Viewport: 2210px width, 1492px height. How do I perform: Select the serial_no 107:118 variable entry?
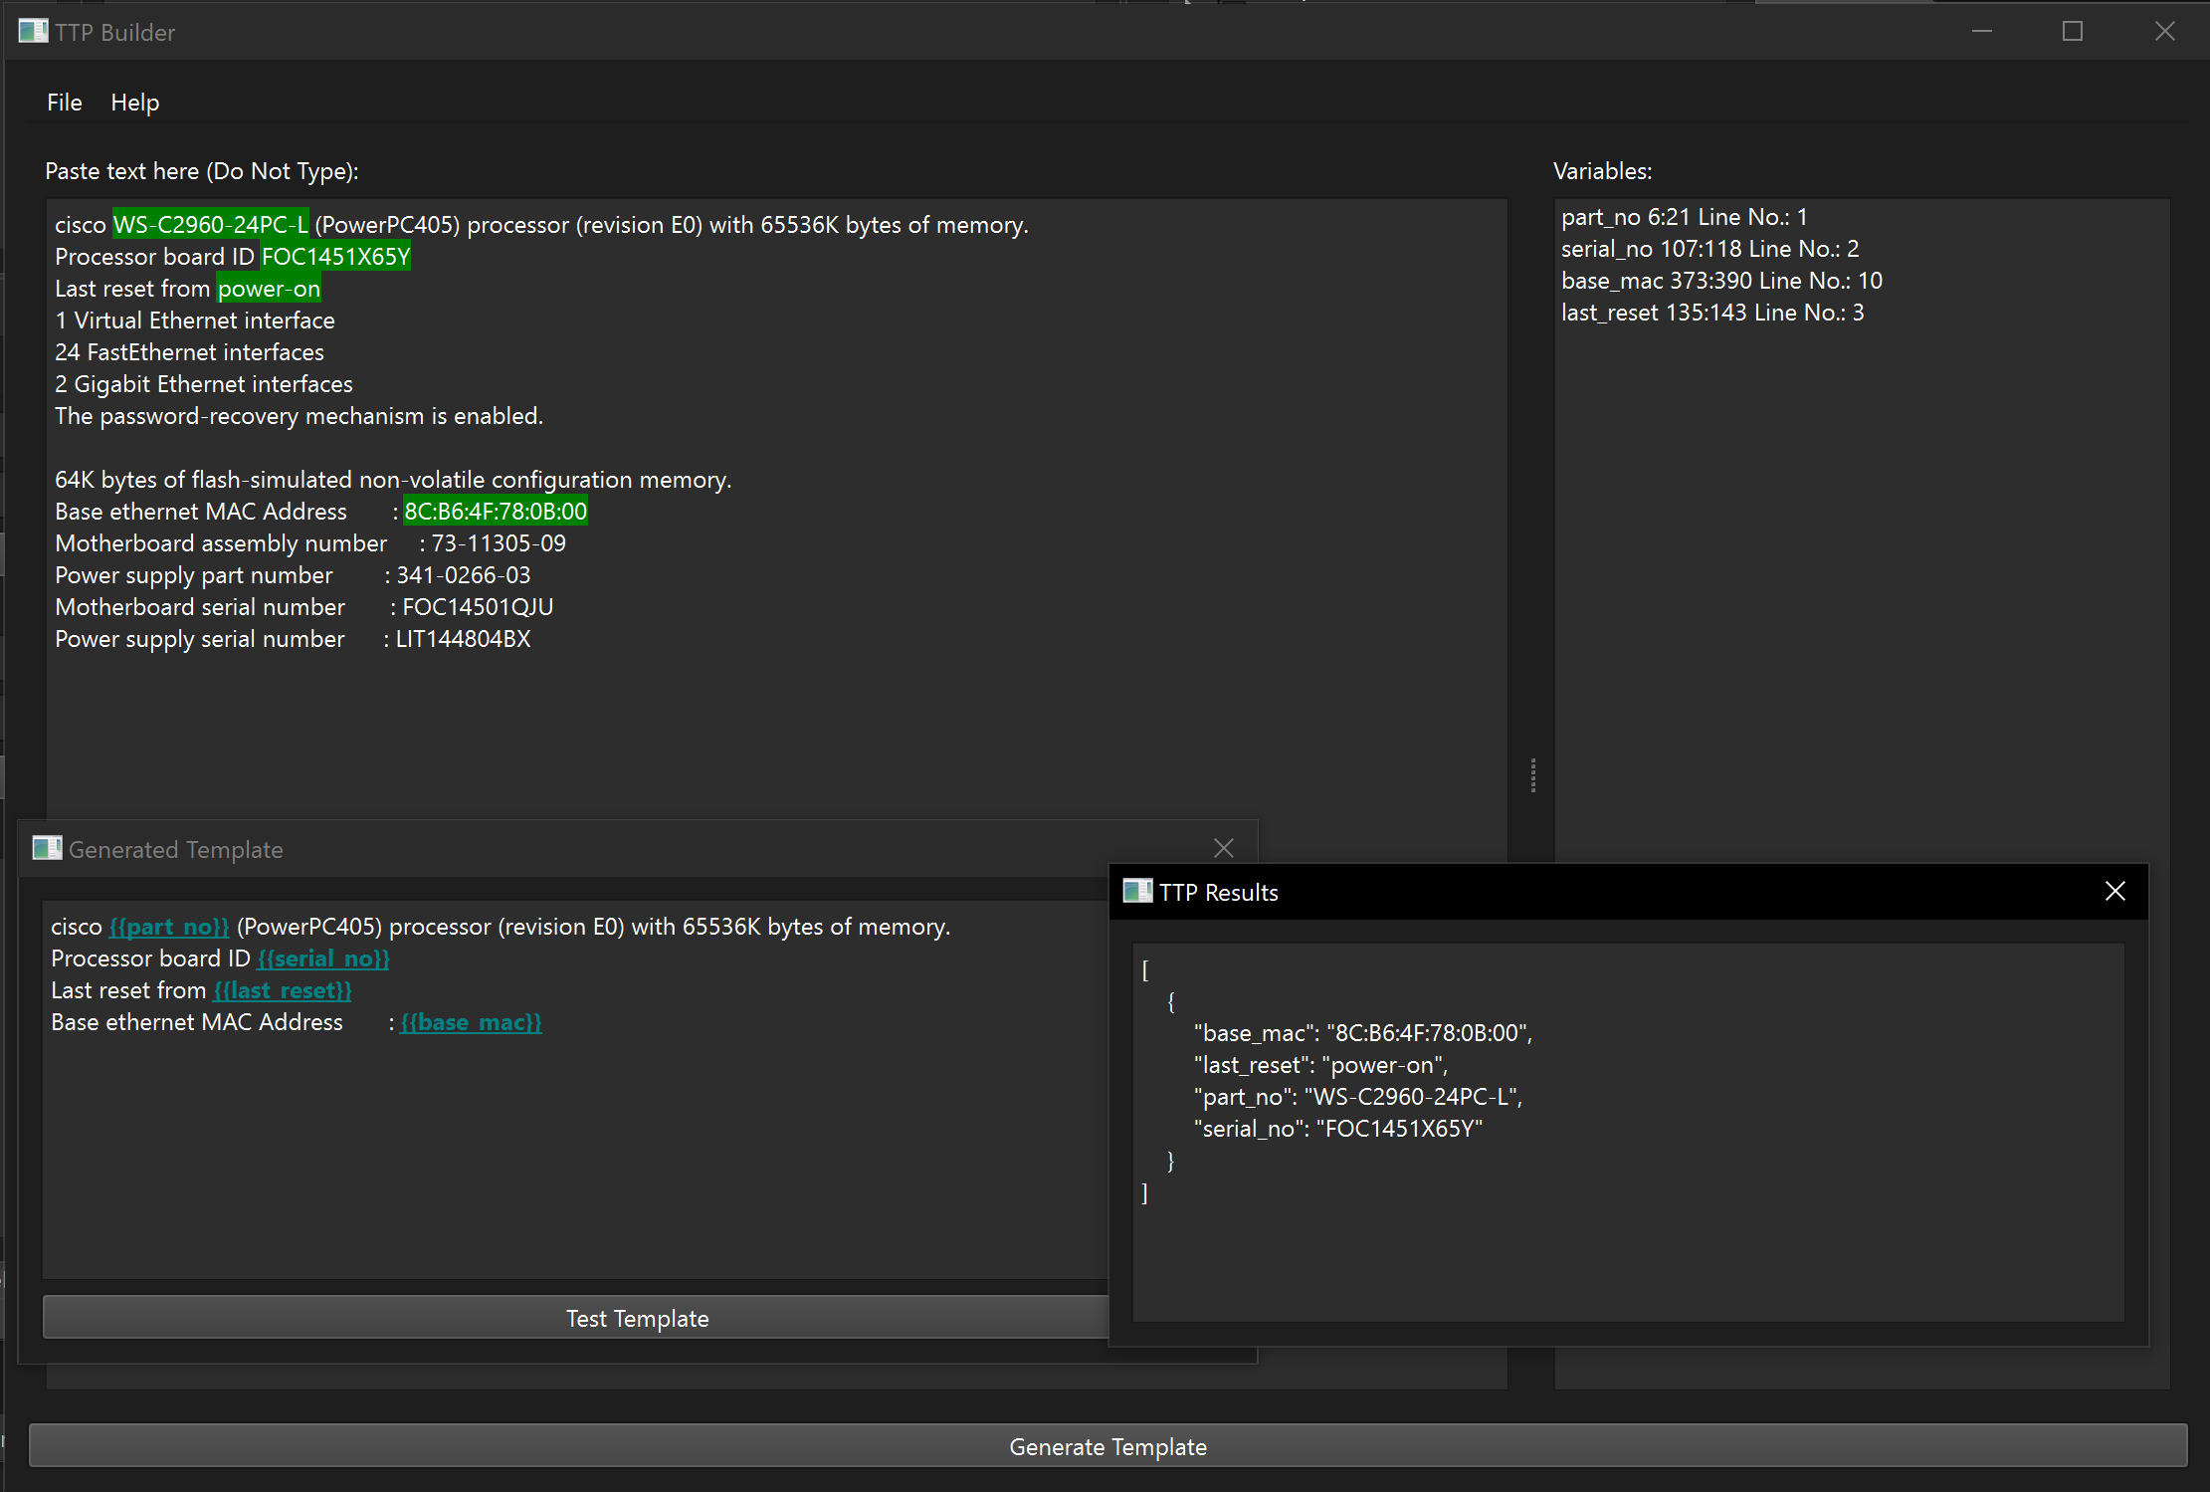(x=1709, y=249)
